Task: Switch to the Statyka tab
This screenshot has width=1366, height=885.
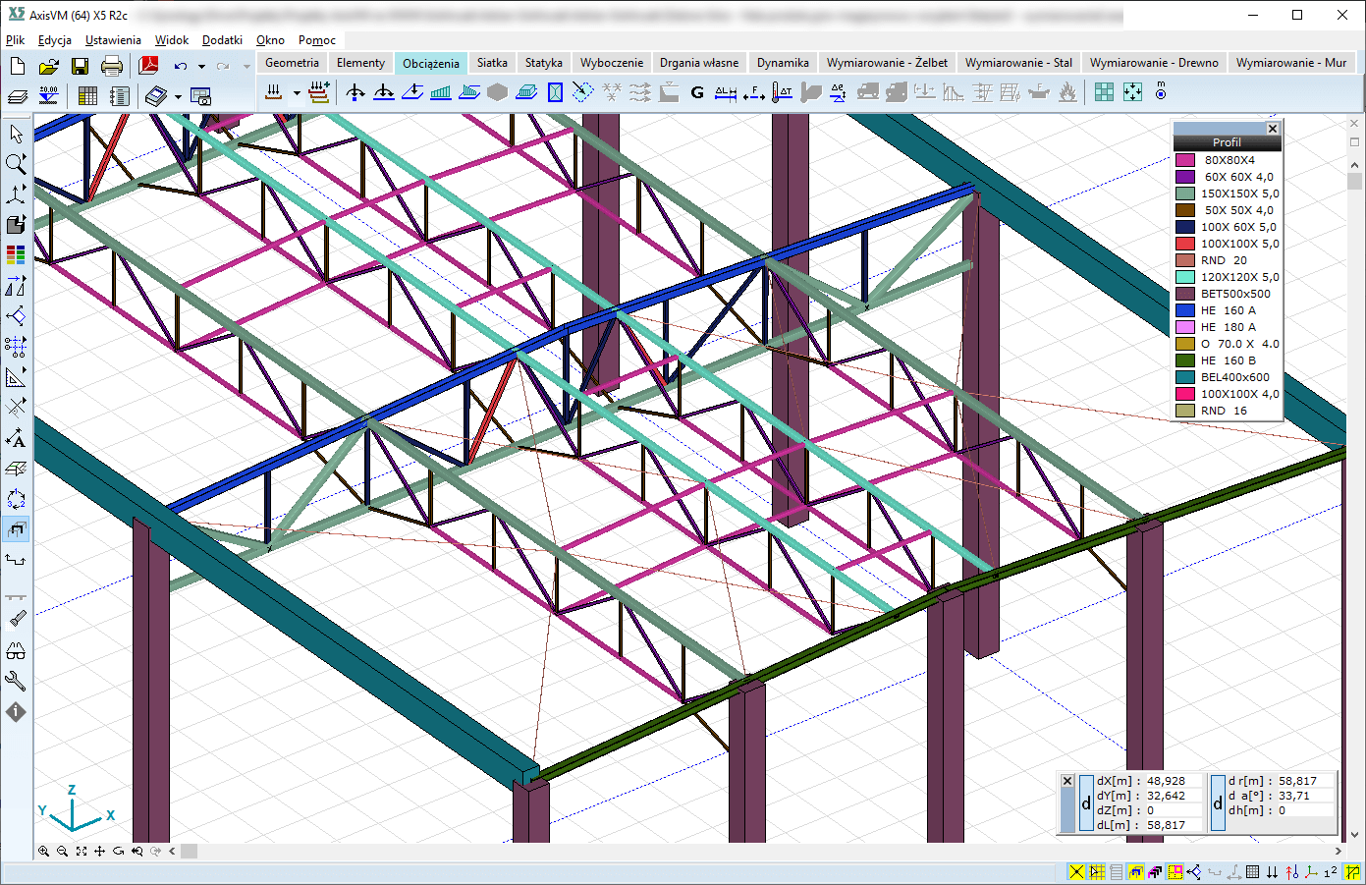Action: click(x=543, y=63)
